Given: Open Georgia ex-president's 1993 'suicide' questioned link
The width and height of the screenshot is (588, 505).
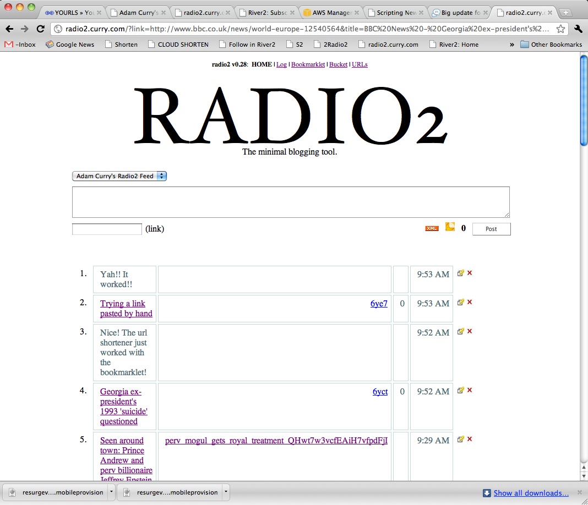Looking at the screenshot, I should click(x=124, y=406).
